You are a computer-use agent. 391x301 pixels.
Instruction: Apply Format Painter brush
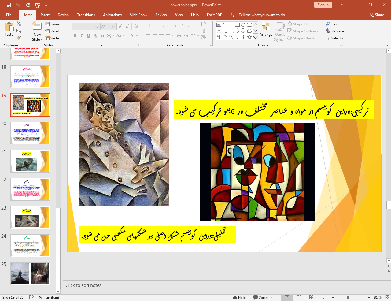coord(19,38)
